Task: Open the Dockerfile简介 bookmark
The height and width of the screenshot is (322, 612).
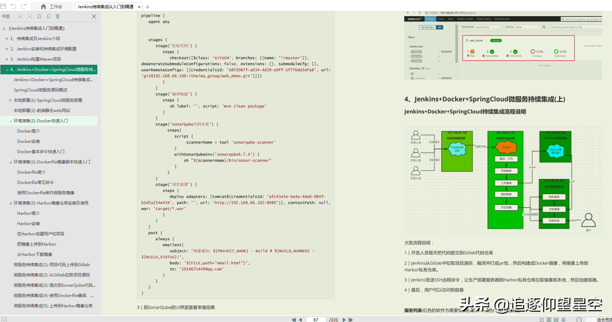Action: click(x=31, y=172)
